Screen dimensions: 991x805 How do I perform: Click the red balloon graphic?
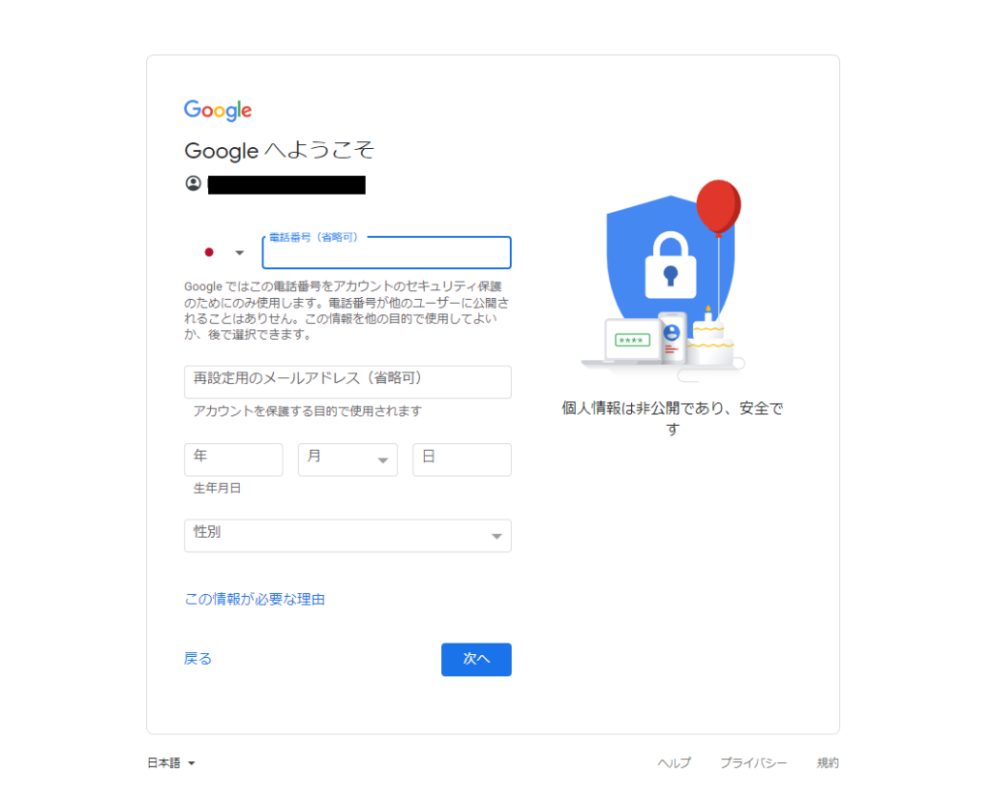coord(718,207)
